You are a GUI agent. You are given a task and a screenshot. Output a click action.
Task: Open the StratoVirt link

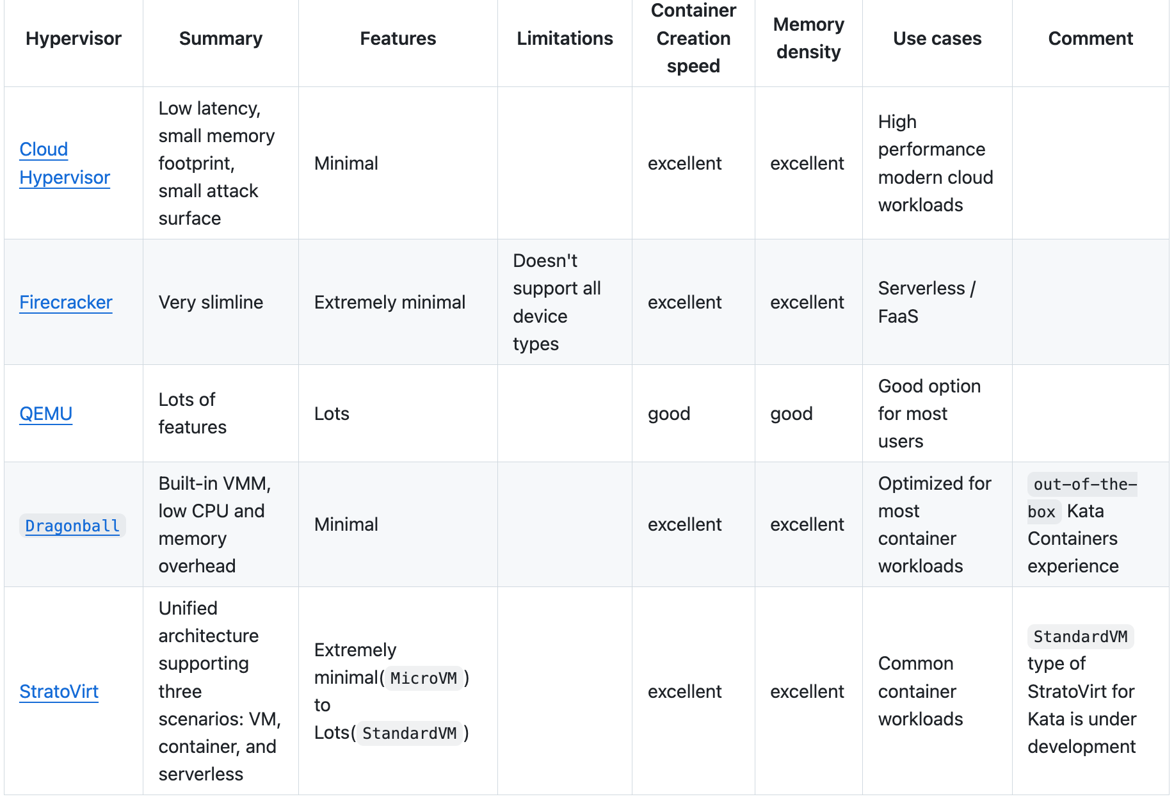point(59,691)
